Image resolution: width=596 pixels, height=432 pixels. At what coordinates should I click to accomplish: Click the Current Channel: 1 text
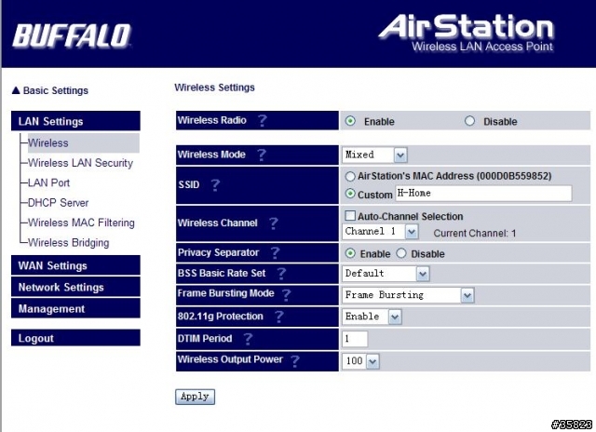point(475,234)
